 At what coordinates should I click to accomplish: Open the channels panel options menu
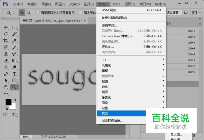200,24
